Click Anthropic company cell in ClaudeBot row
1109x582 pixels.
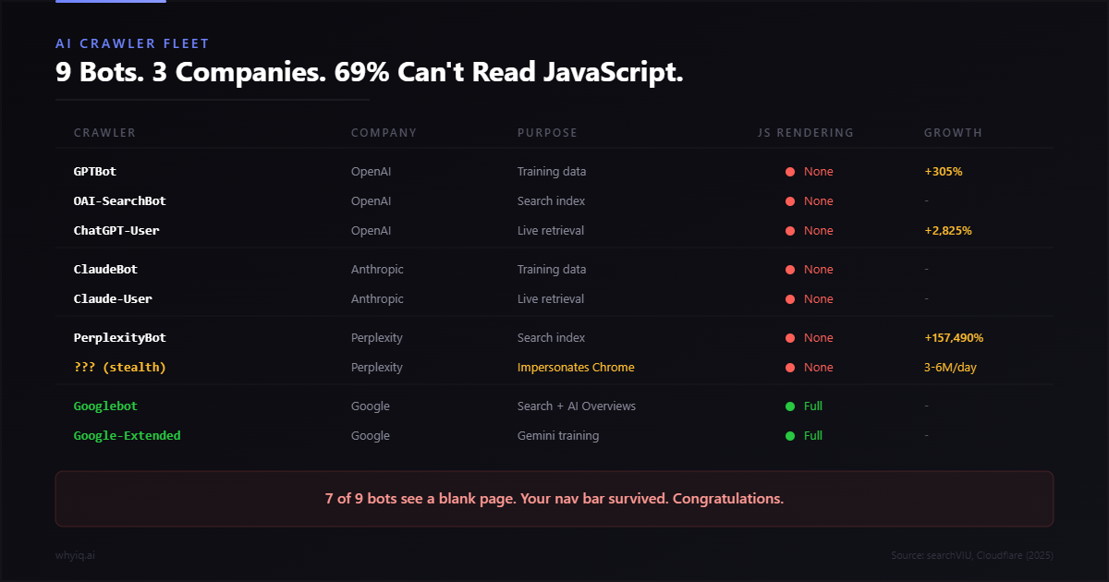pos(377,270)
